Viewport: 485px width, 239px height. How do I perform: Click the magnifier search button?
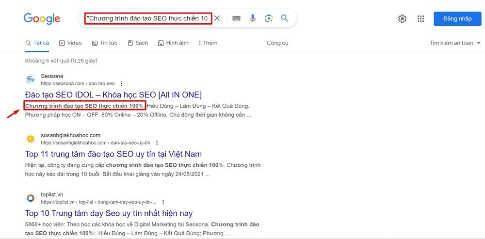coord(285,18)
